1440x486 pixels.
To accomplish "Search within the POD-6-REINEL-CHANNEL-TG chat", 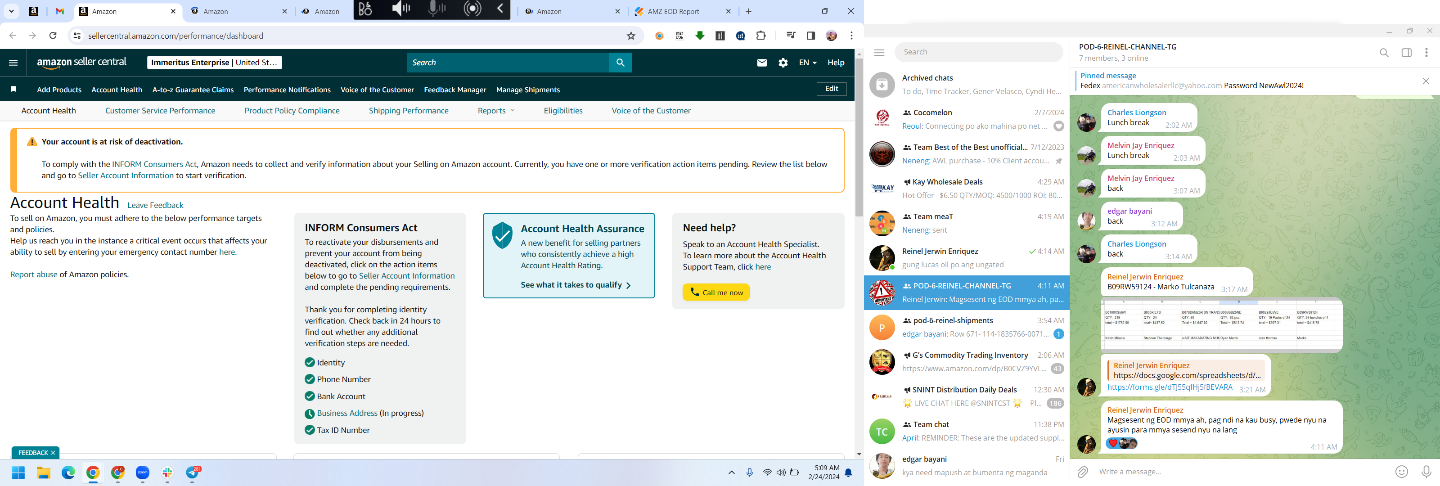I will coord(1384,53).
